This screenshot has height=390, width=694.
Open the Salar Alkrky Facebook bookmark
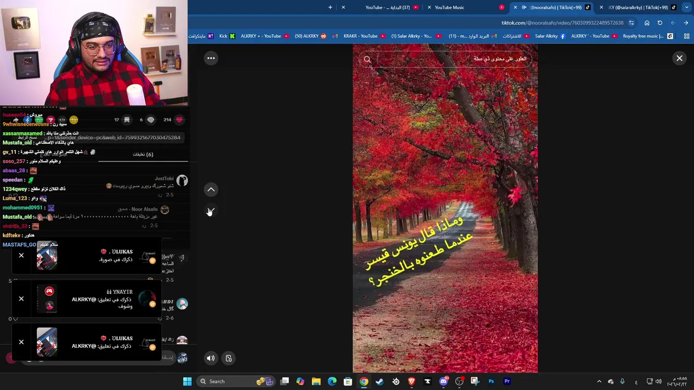(550, 36)
